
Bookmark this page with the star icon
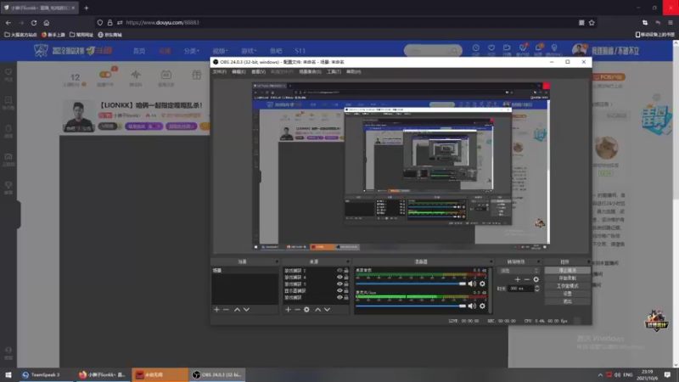pyautogui.click(x=592, y=23)
